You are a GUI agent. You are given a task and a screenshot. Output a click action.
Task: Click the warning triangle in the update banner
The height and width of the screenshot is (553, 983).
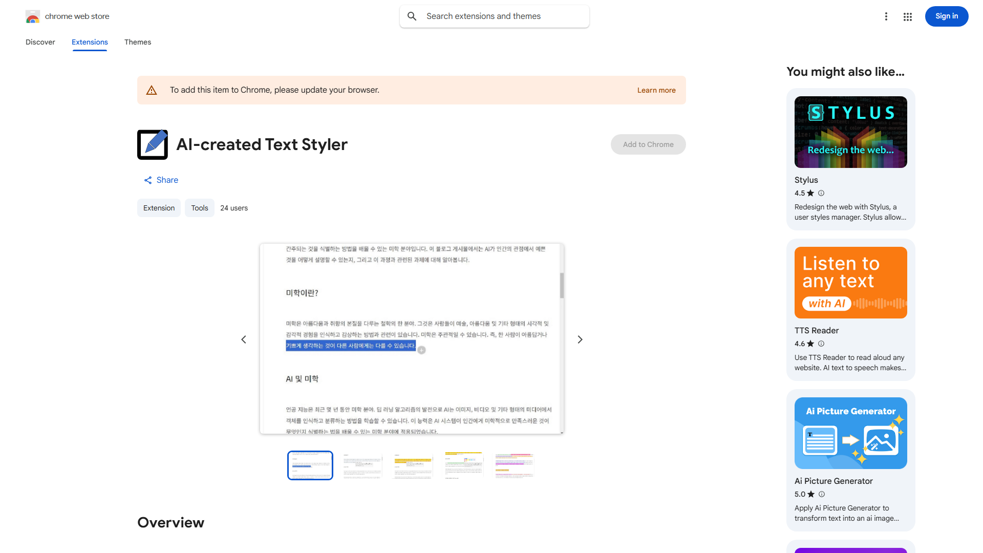point(152,90)
